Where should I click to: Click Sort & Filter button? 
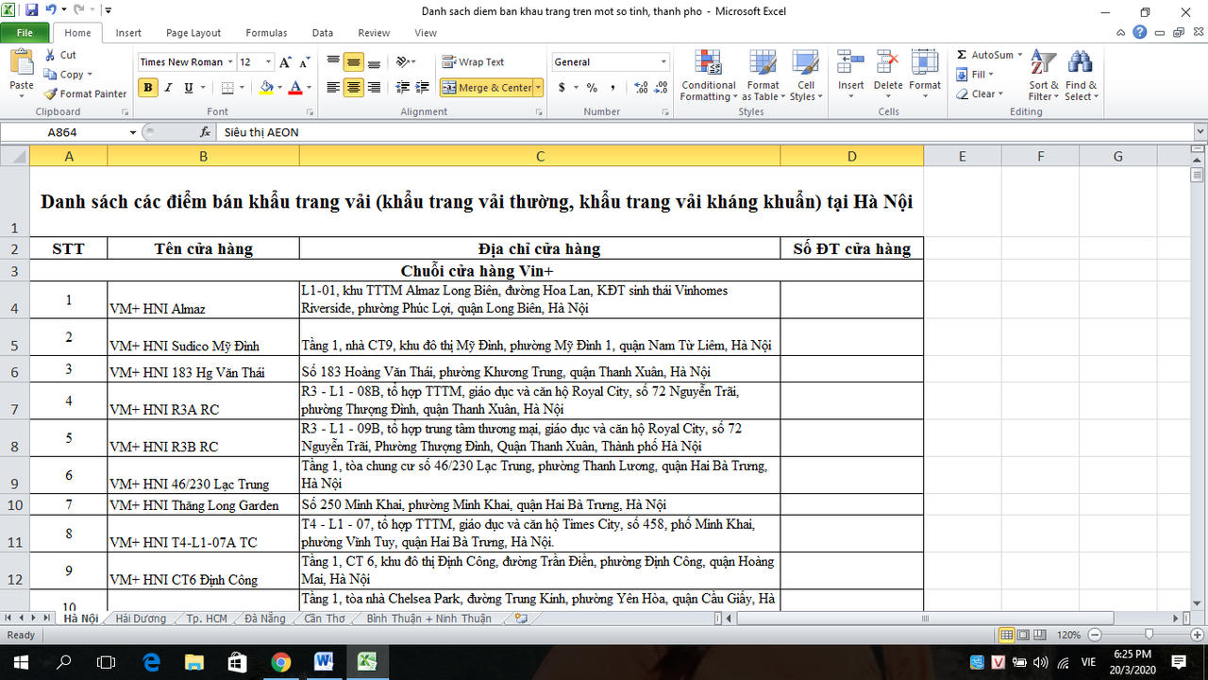point(1043,76)
